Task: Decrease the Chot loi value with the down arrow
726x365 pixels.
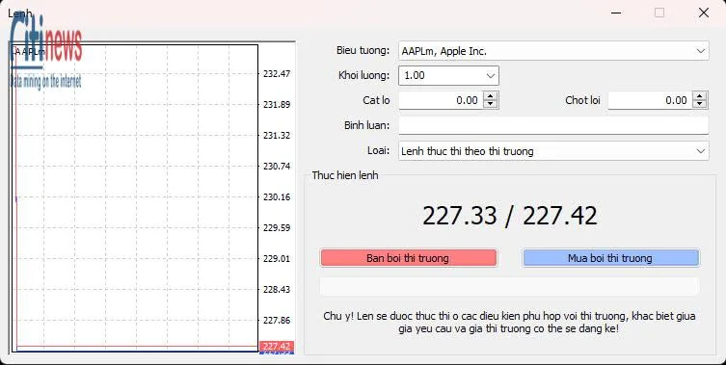Action: point(700,104)
